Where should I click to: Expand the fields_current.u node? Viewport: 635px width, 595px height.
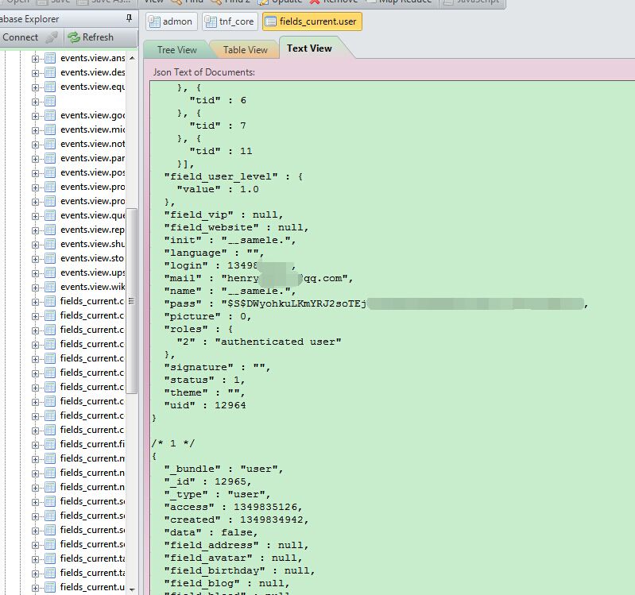[35, 588]
